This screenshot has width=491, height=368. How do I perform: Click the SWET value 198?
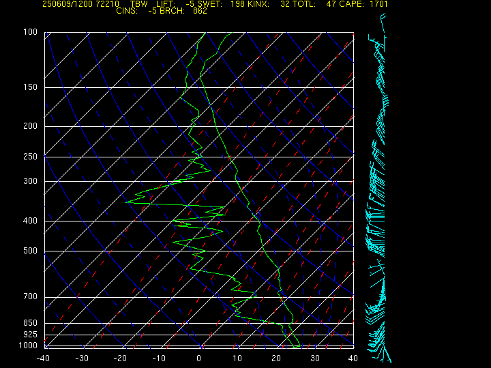(x=237, y=4)
